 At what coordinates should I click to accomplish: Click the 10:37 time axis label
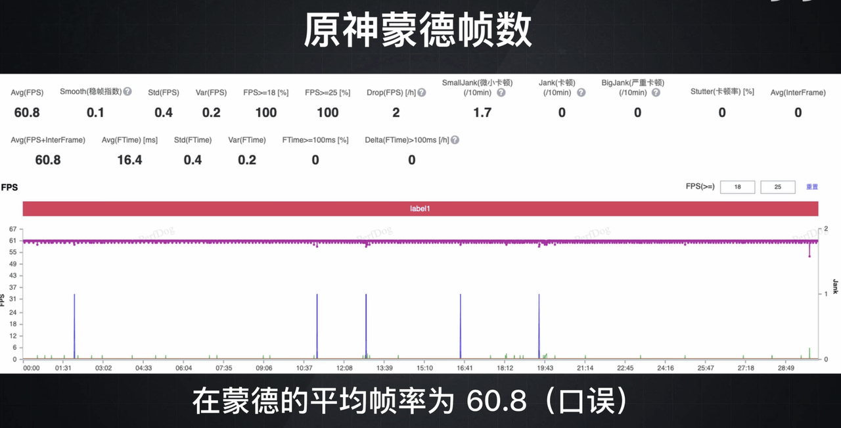304,368
